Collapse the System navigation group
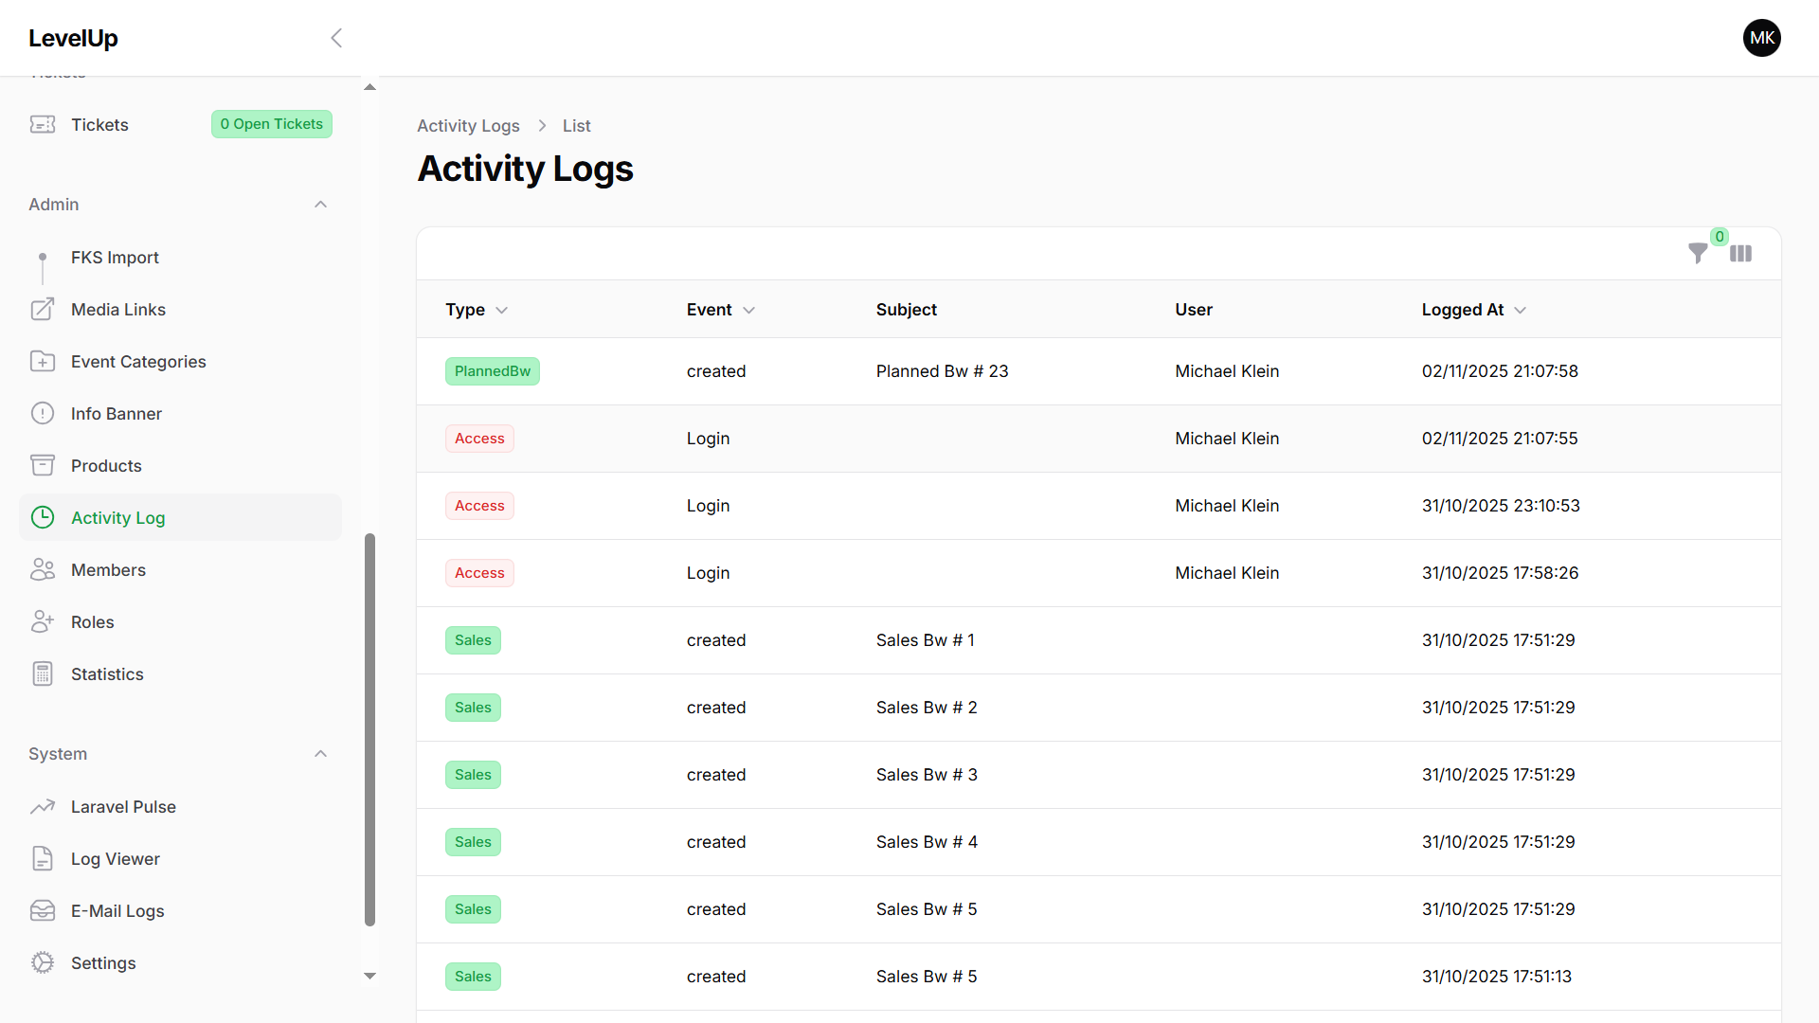The width and height of the screenshot is (1819, 1023). (320, 754)
